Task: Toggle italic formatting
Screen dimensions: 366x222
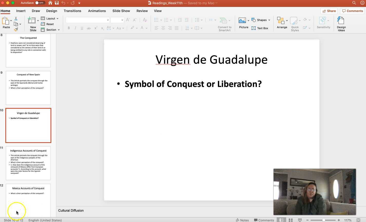Action: coord(75,28)
